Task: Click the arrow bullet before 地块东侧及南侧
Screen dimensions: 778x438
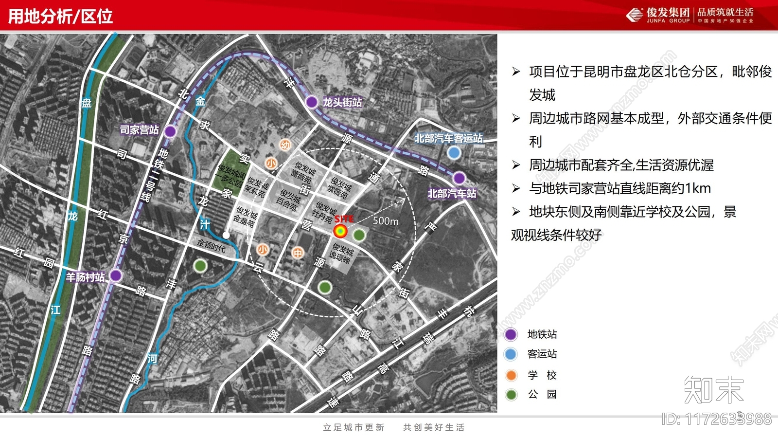Action: (x=516, y=212)
